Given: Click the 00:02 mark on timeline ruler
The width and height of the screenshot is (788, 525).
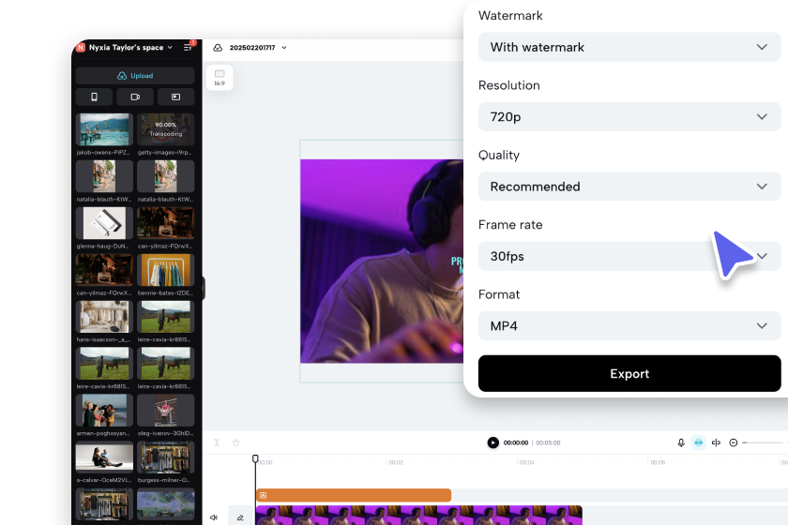Looking at the screenshot, I should [x=396, y=462].
